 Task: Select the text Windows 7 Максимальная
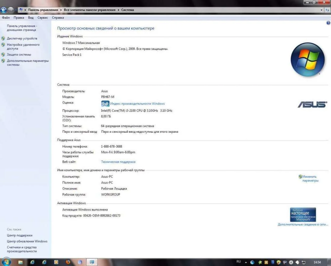[x=81, y=43]
